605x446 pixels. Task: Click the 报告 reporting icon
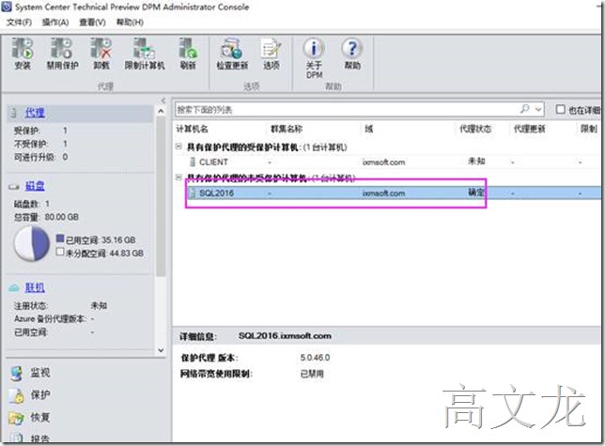(x=16, y=438)
